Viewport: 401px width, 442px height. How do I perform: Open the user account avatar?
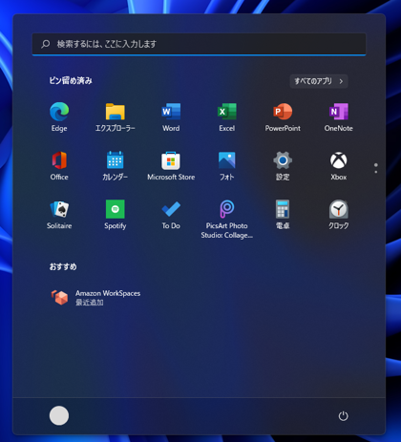pos(59,415)
